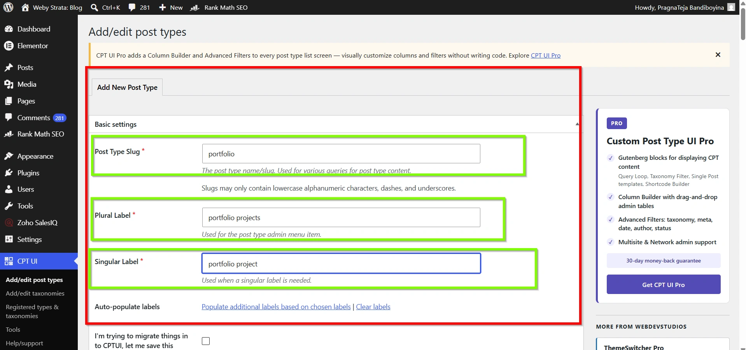The height and width of the screenshot is (350, 746).
Task: Click the plus New icon
Action: pos(163,7)
